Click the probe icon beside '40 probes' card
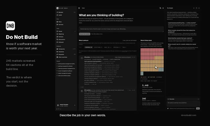The height and width of the screenshot is (126, 210). point(82,58)
